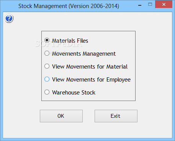This screenshot has height=141, width=175.
Task: Select the Warehouse Stock radio button
Action: tap(47, 92)
